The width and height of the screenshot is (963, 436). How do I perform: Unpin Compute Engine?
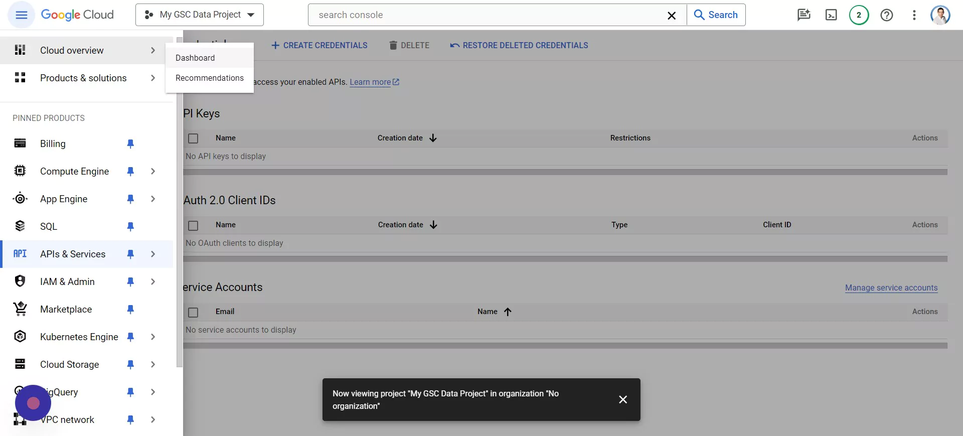[130, 172]
